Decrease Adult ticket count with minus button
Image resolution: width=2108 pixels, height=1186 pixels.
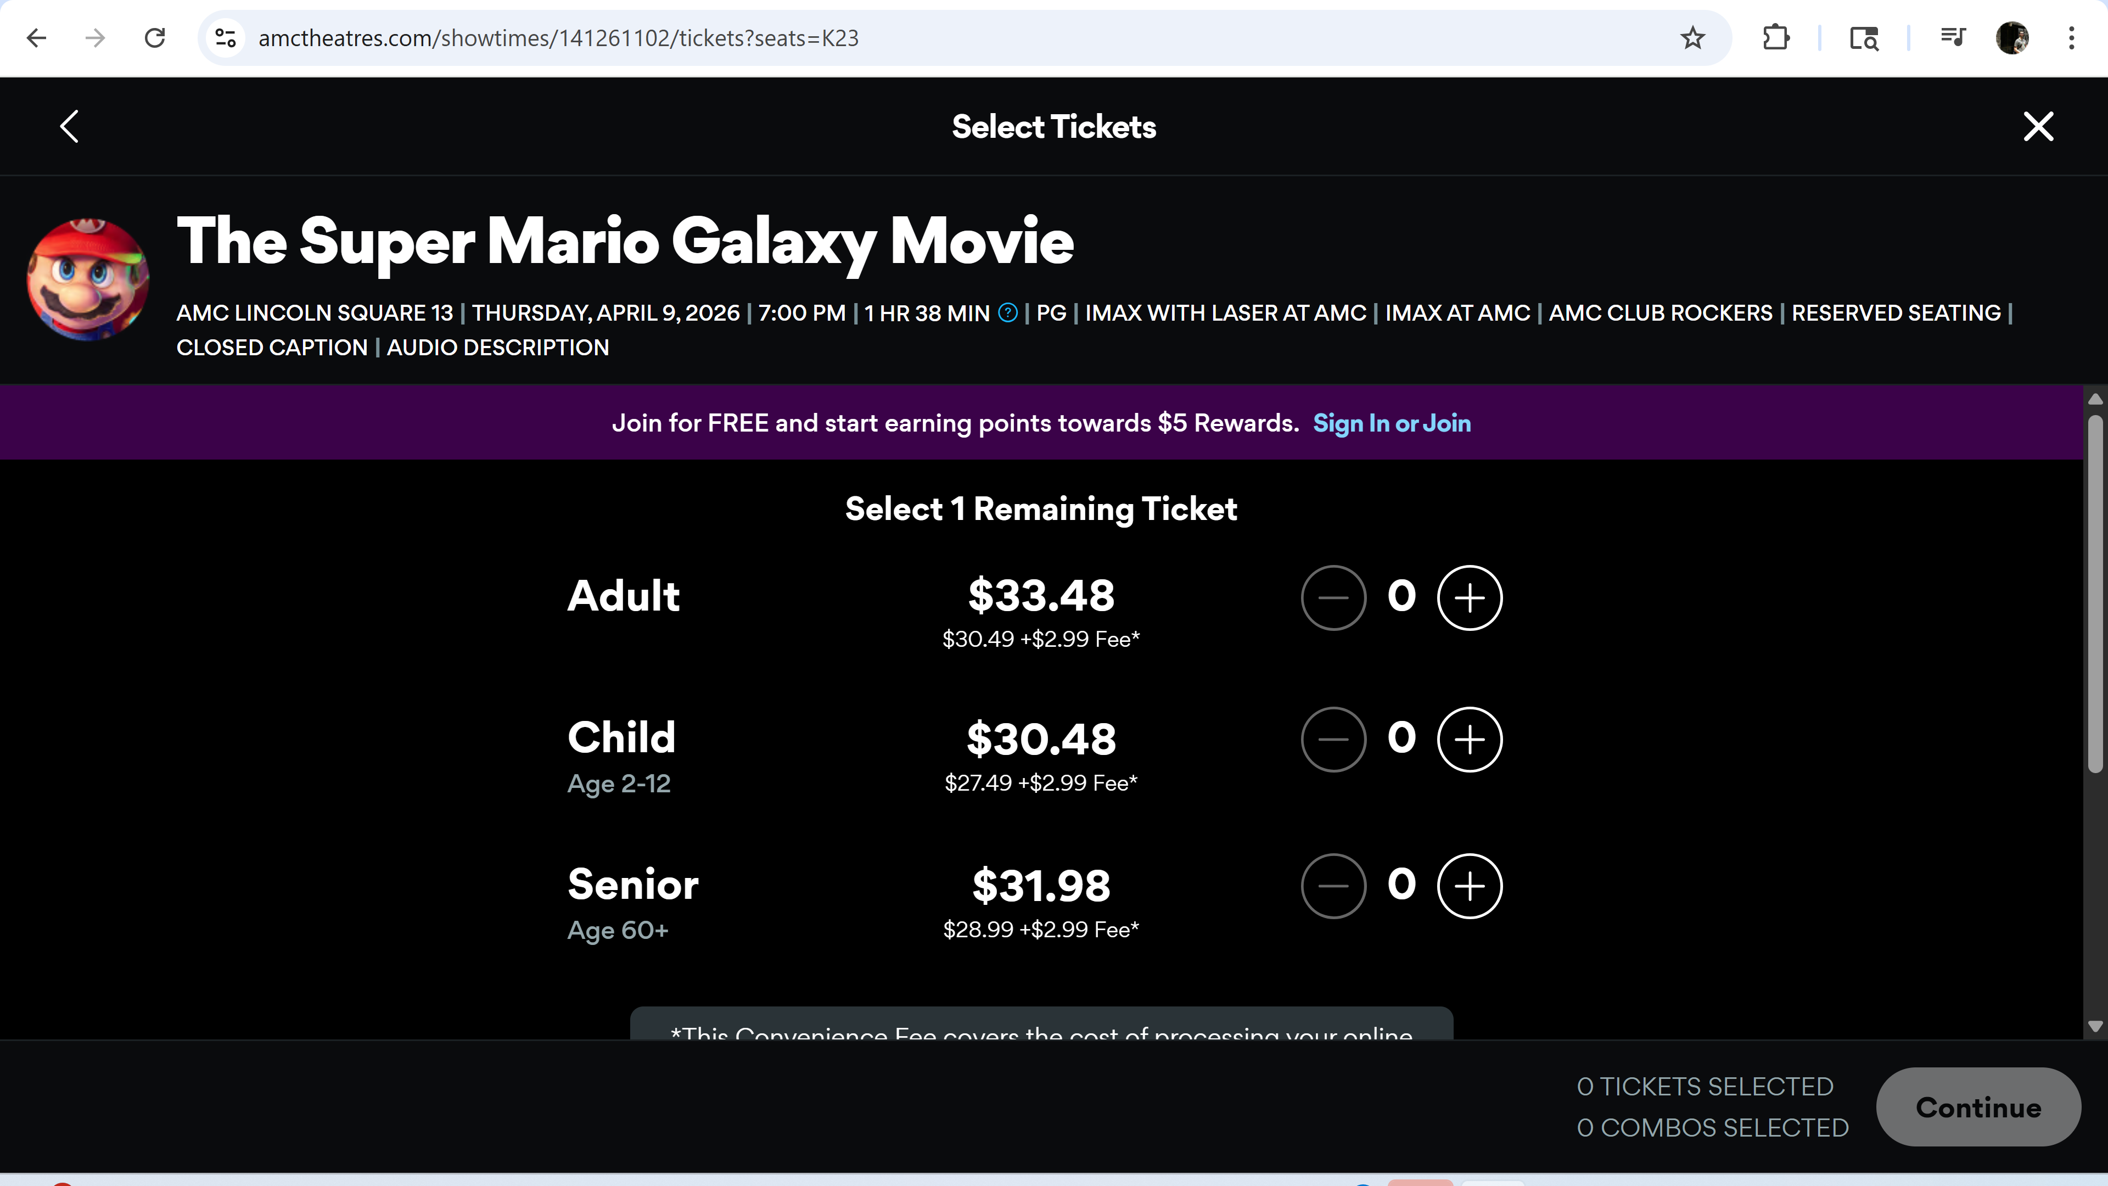click(1333, 597)
